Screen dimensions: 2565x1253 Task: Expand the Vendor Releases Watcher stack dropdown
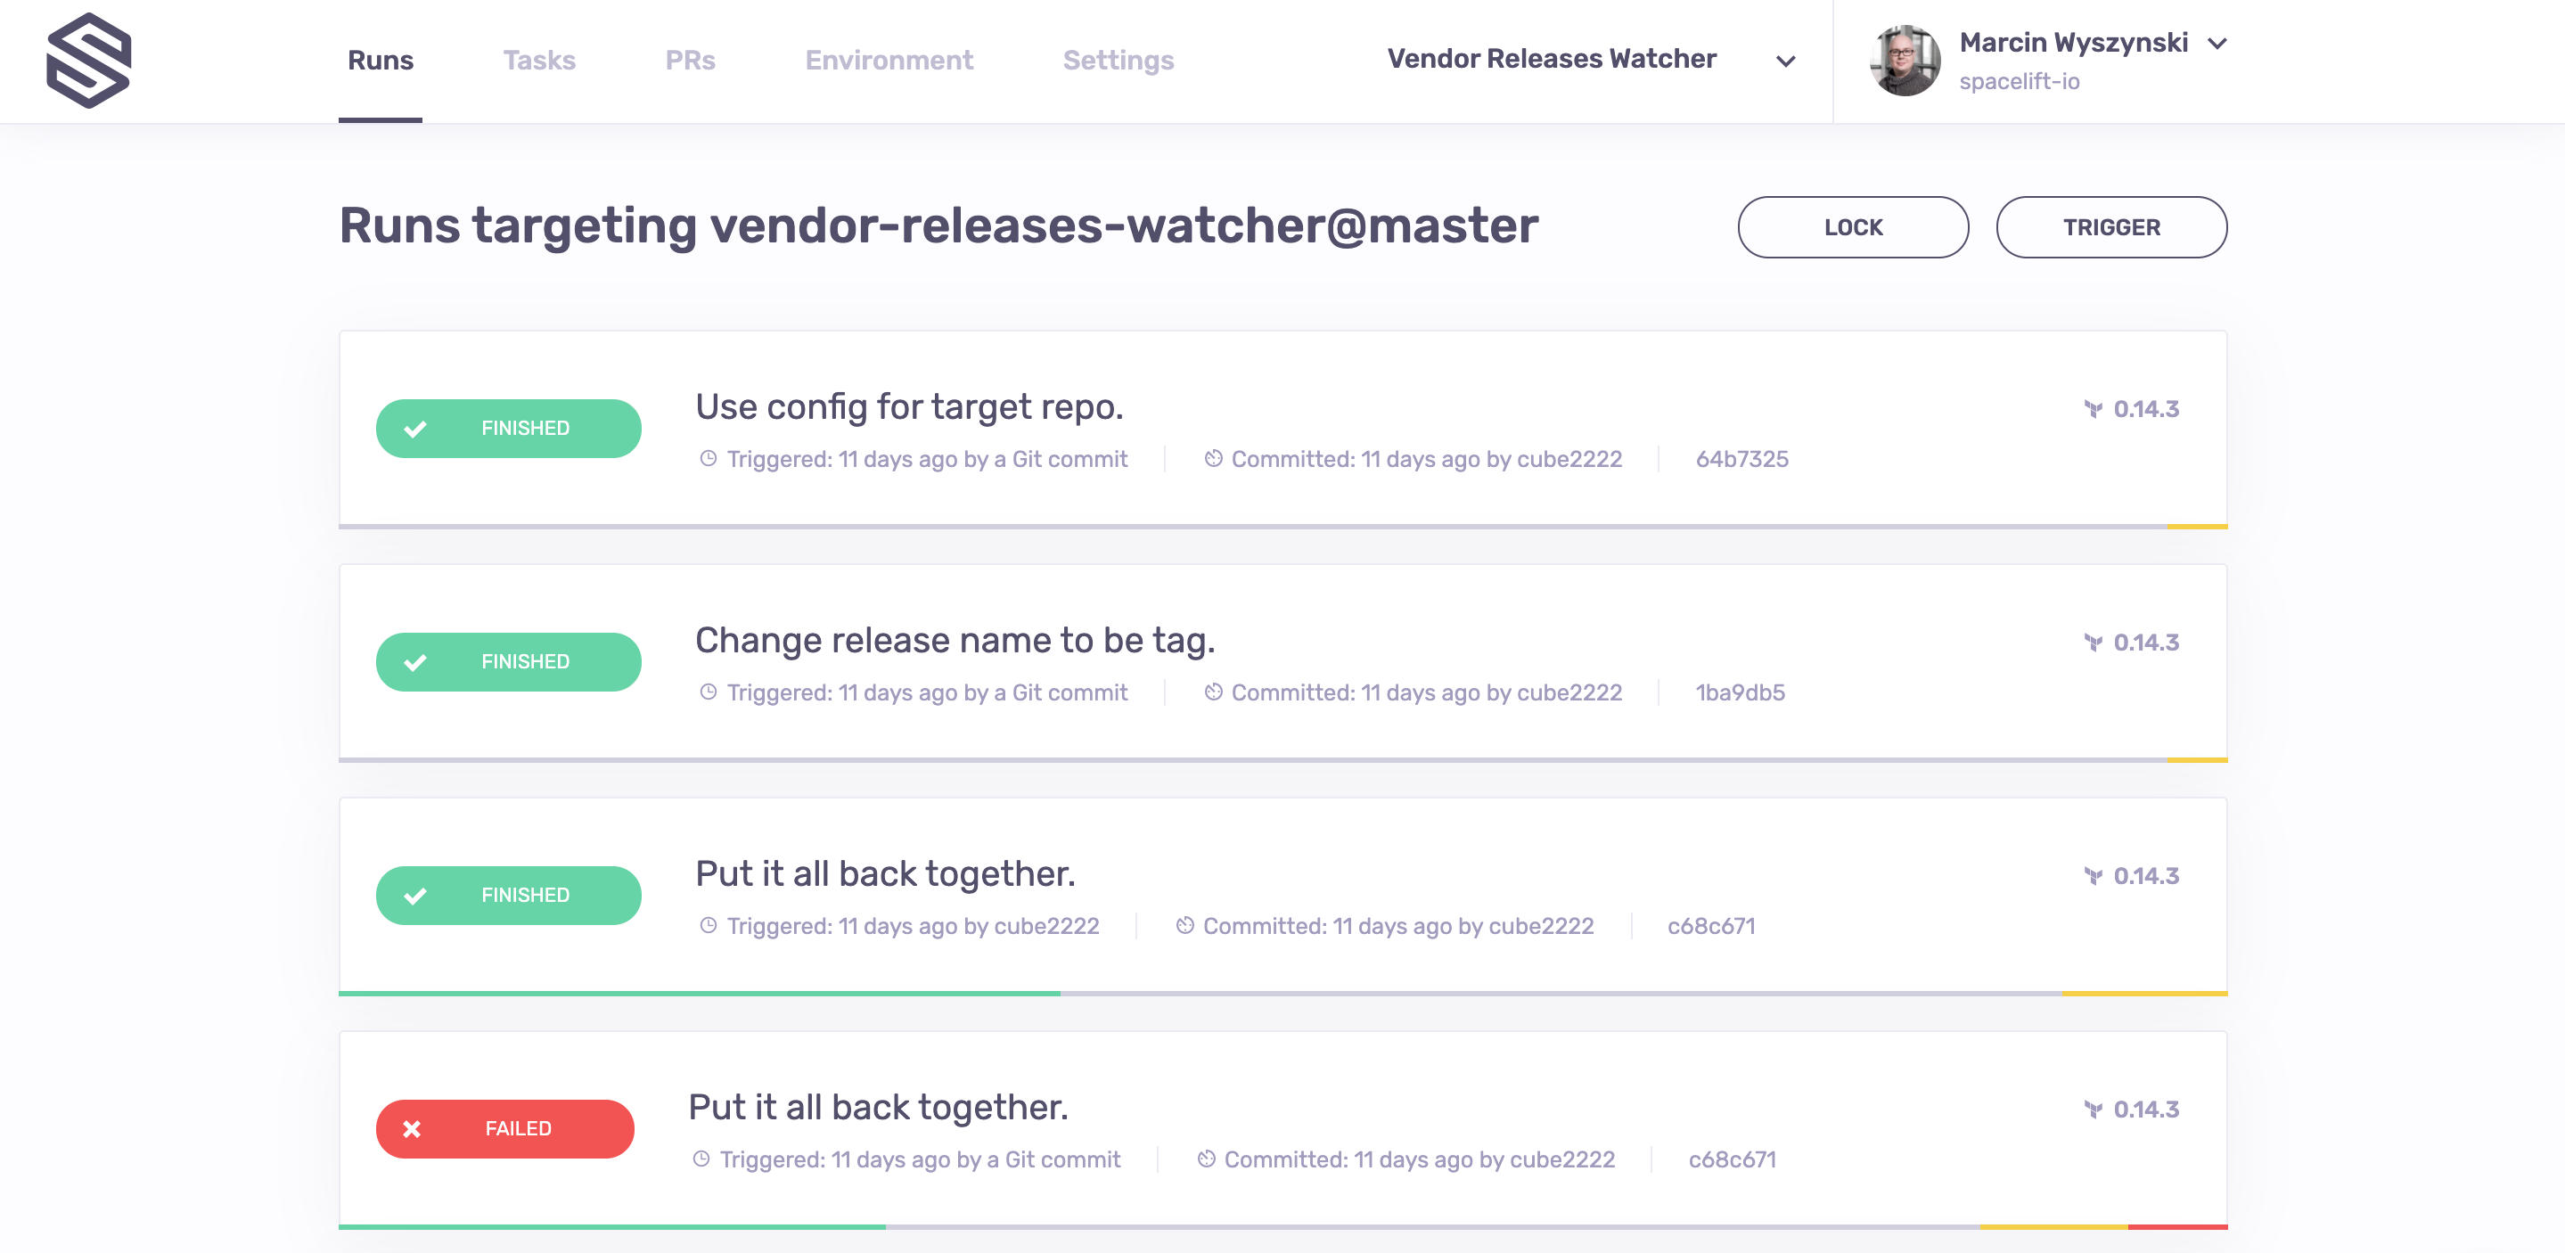click(x=1785, y=61)
